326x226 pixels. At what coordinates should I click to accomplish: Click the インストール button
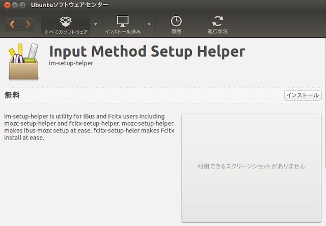click(303, 95)
